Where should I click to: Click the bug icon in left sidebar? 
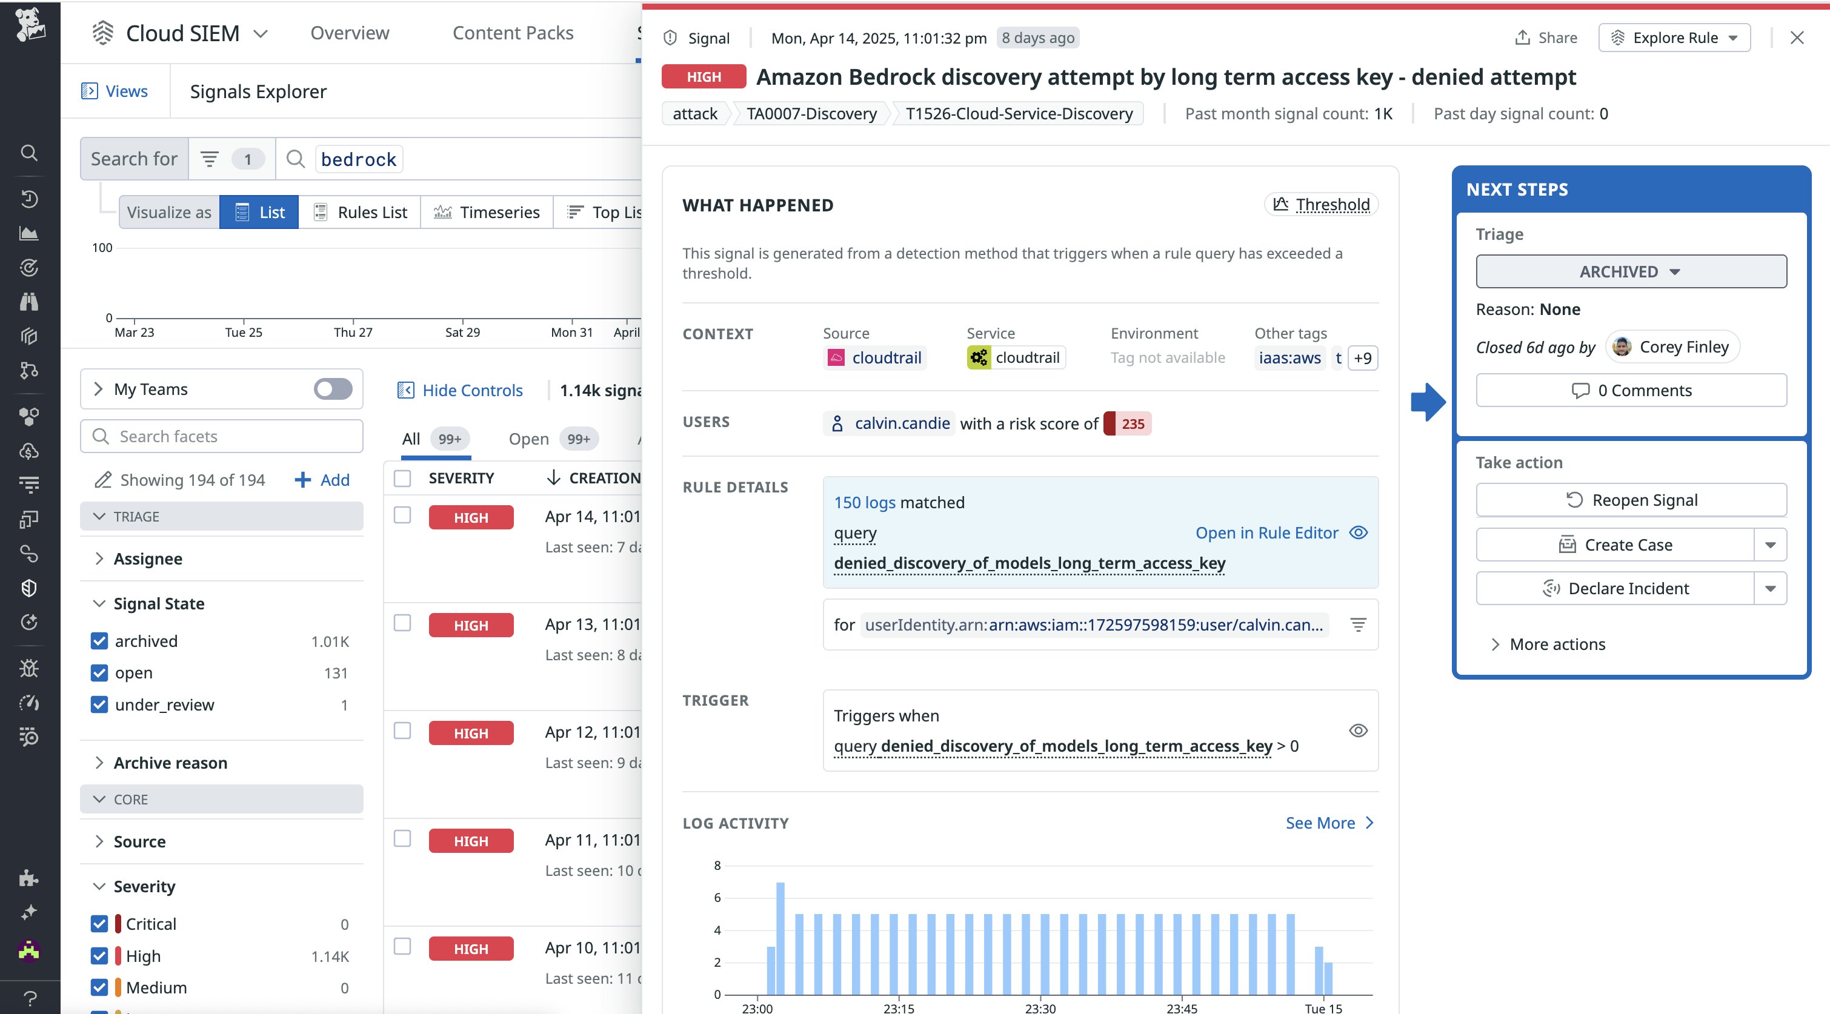(29, 668)
